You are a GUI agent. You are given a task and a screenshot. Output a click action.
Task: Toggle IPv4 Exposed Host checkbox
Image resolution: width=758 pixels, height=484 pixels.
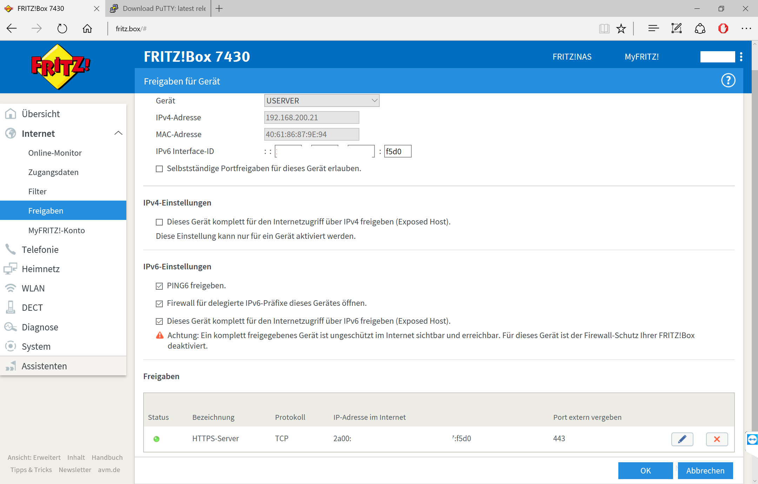(x=159, y=222)
